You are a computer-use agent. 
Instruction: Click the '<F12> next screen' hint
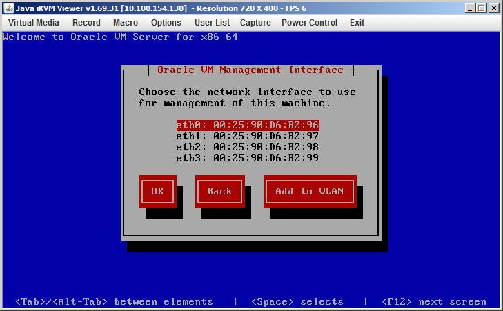(434, 302)
